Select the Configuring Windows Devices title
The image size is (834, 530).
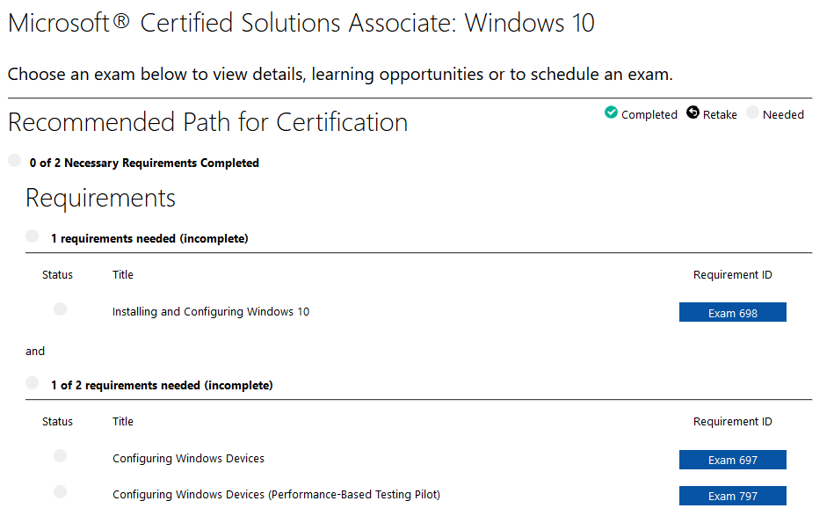pyautogui.click(x=188, y=459)
